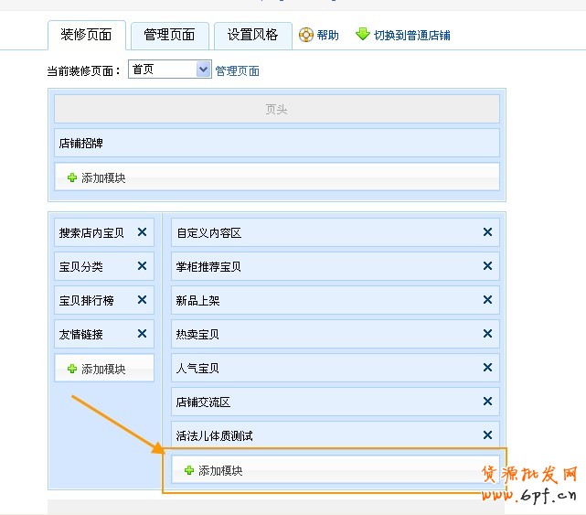Remove the 友情链接 module
The width and height of the screenshot is (586, 515).
[x=142, y=334]
